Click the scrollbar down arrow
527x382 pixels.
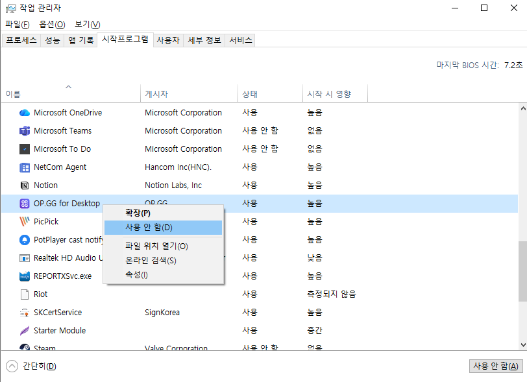(x=522, y=344)
